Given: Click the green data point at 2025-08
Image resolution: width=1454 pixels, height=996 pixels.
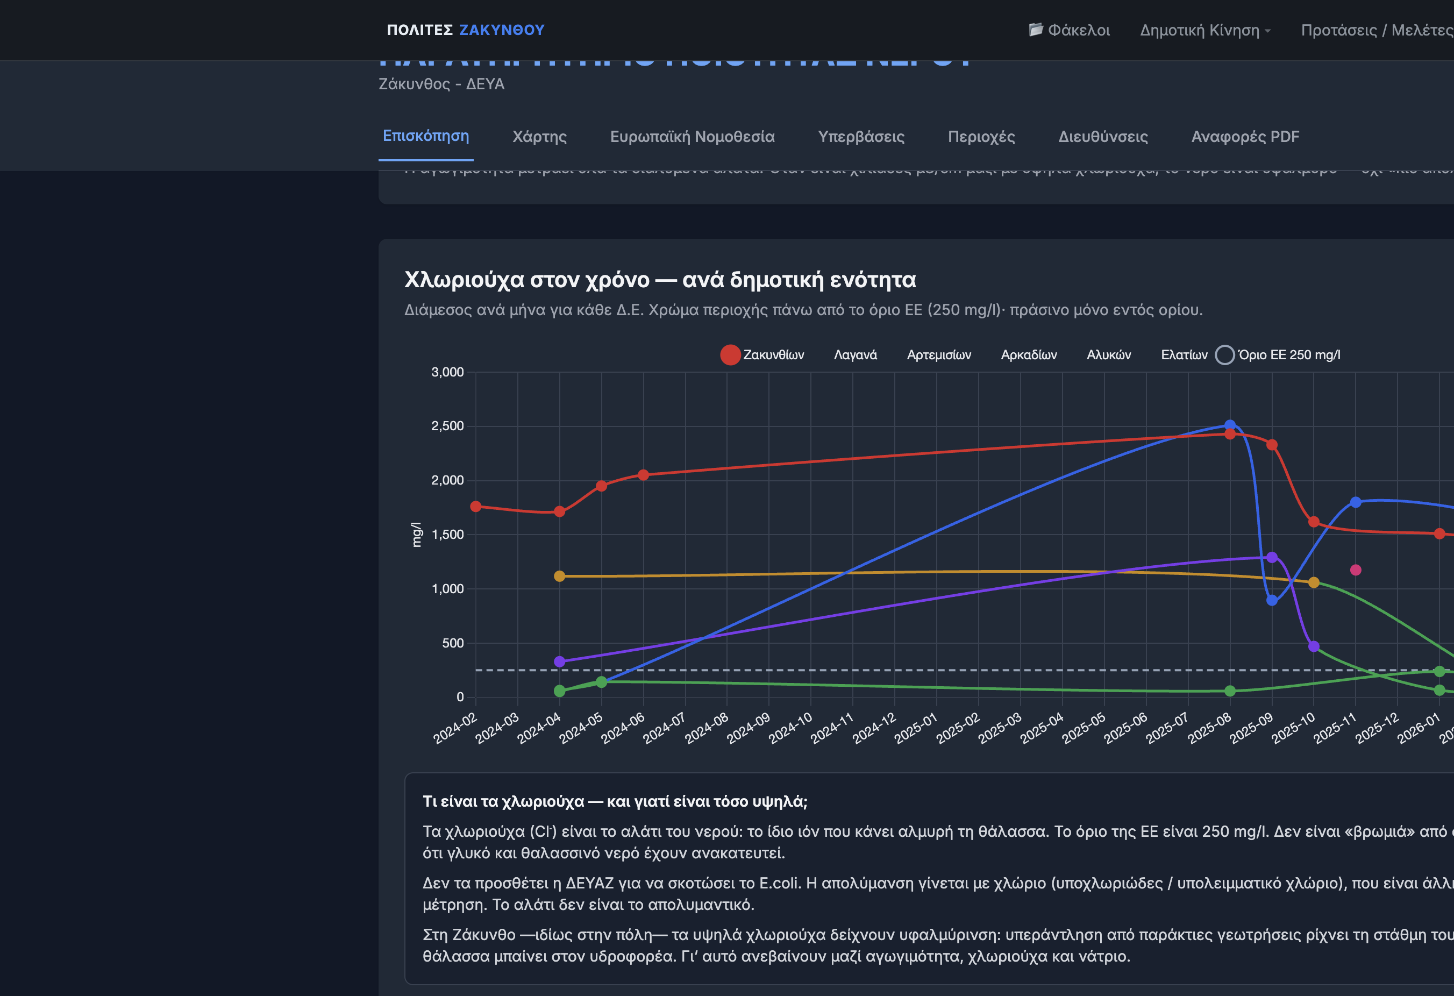Looking at the screenshot, I should click(1230, 691).
